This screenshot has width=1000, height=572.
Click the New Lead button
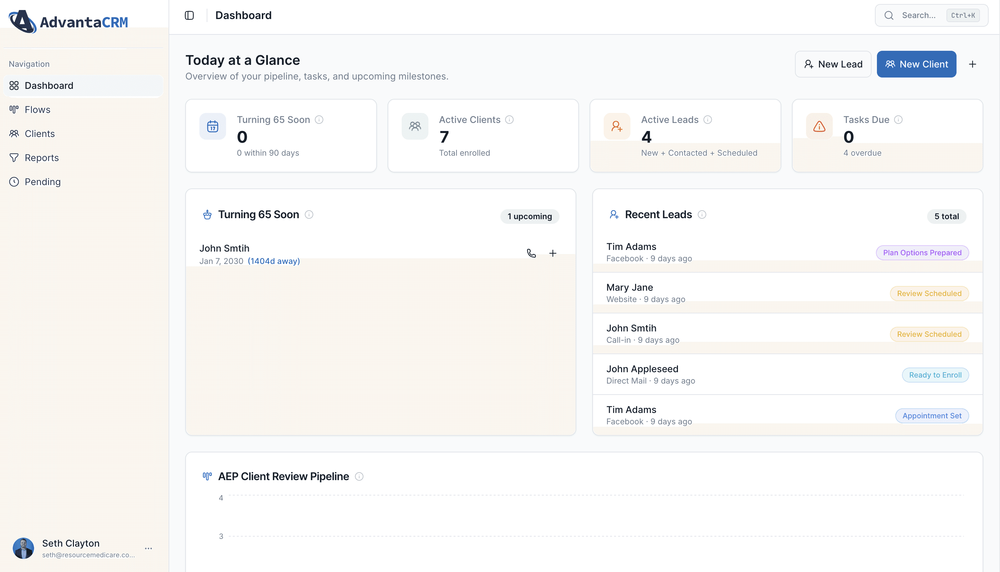tap(833, 64)
